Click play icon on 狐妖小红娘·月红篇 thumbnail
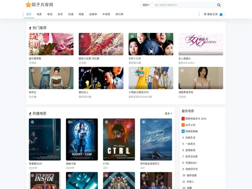Image resolution: width=252 pixels, height=189 pixels. (82, 36)
